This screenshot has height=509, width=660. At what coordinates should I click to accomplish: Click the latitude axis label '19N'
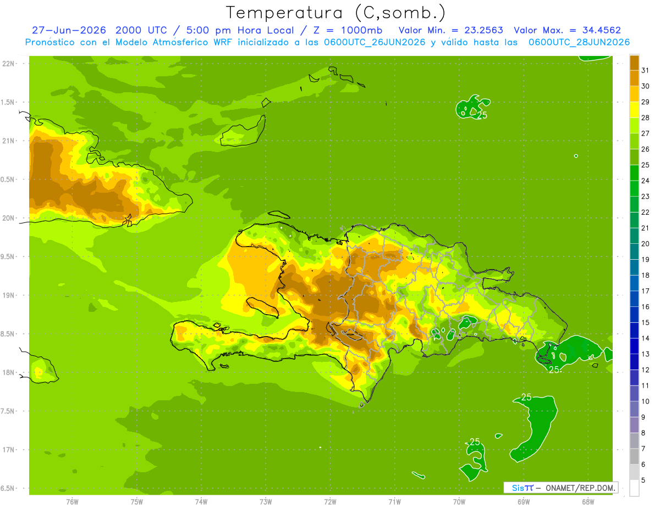tap(8, 295)
